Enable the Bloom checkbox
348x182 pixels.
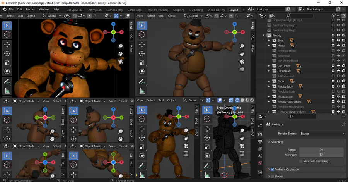click(x=272, y=177)
